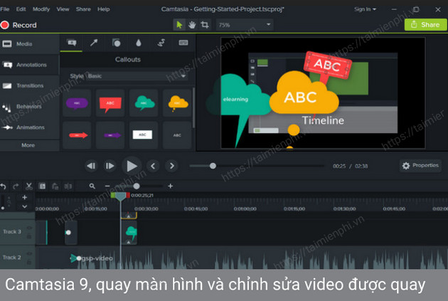This screenshot has height=301, width=448.
Task: Click the Track 2 label
Action: click(x=11, y=258)
